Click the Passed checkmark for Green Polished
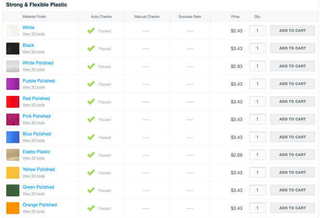 pyautogui.click(x=91, y=190)
